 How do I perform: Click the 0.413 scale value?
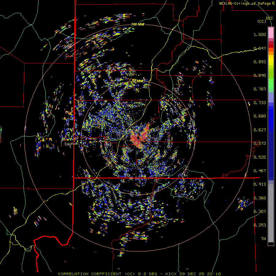[260, 184]
